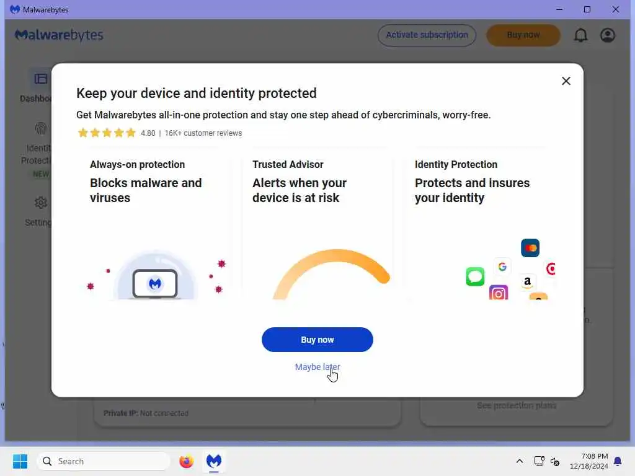This screenshot has height=476, width=635.
Task: Open the clock and date panel
Action: [588, 461]
